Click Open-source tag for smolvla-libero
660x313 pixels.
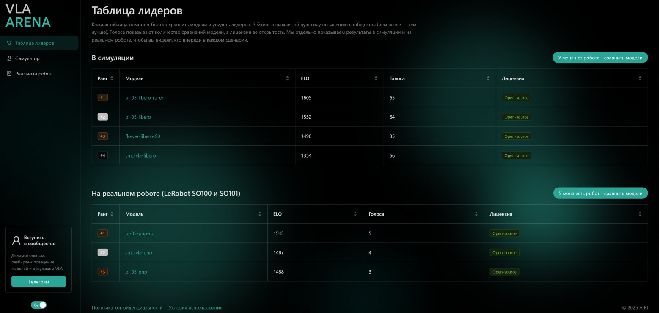(x=516, y=156)
